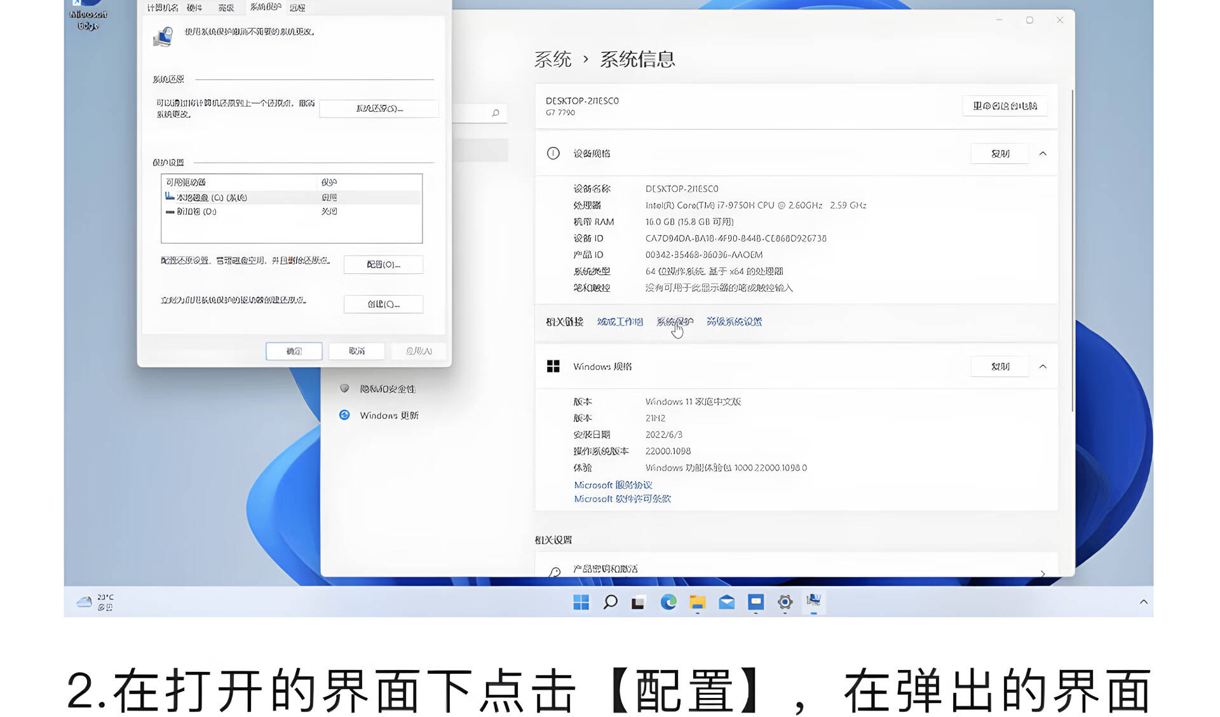Go to 系统 in breadcrumb
This screenshot has width=1220, height=717.
tap(552, 59)
